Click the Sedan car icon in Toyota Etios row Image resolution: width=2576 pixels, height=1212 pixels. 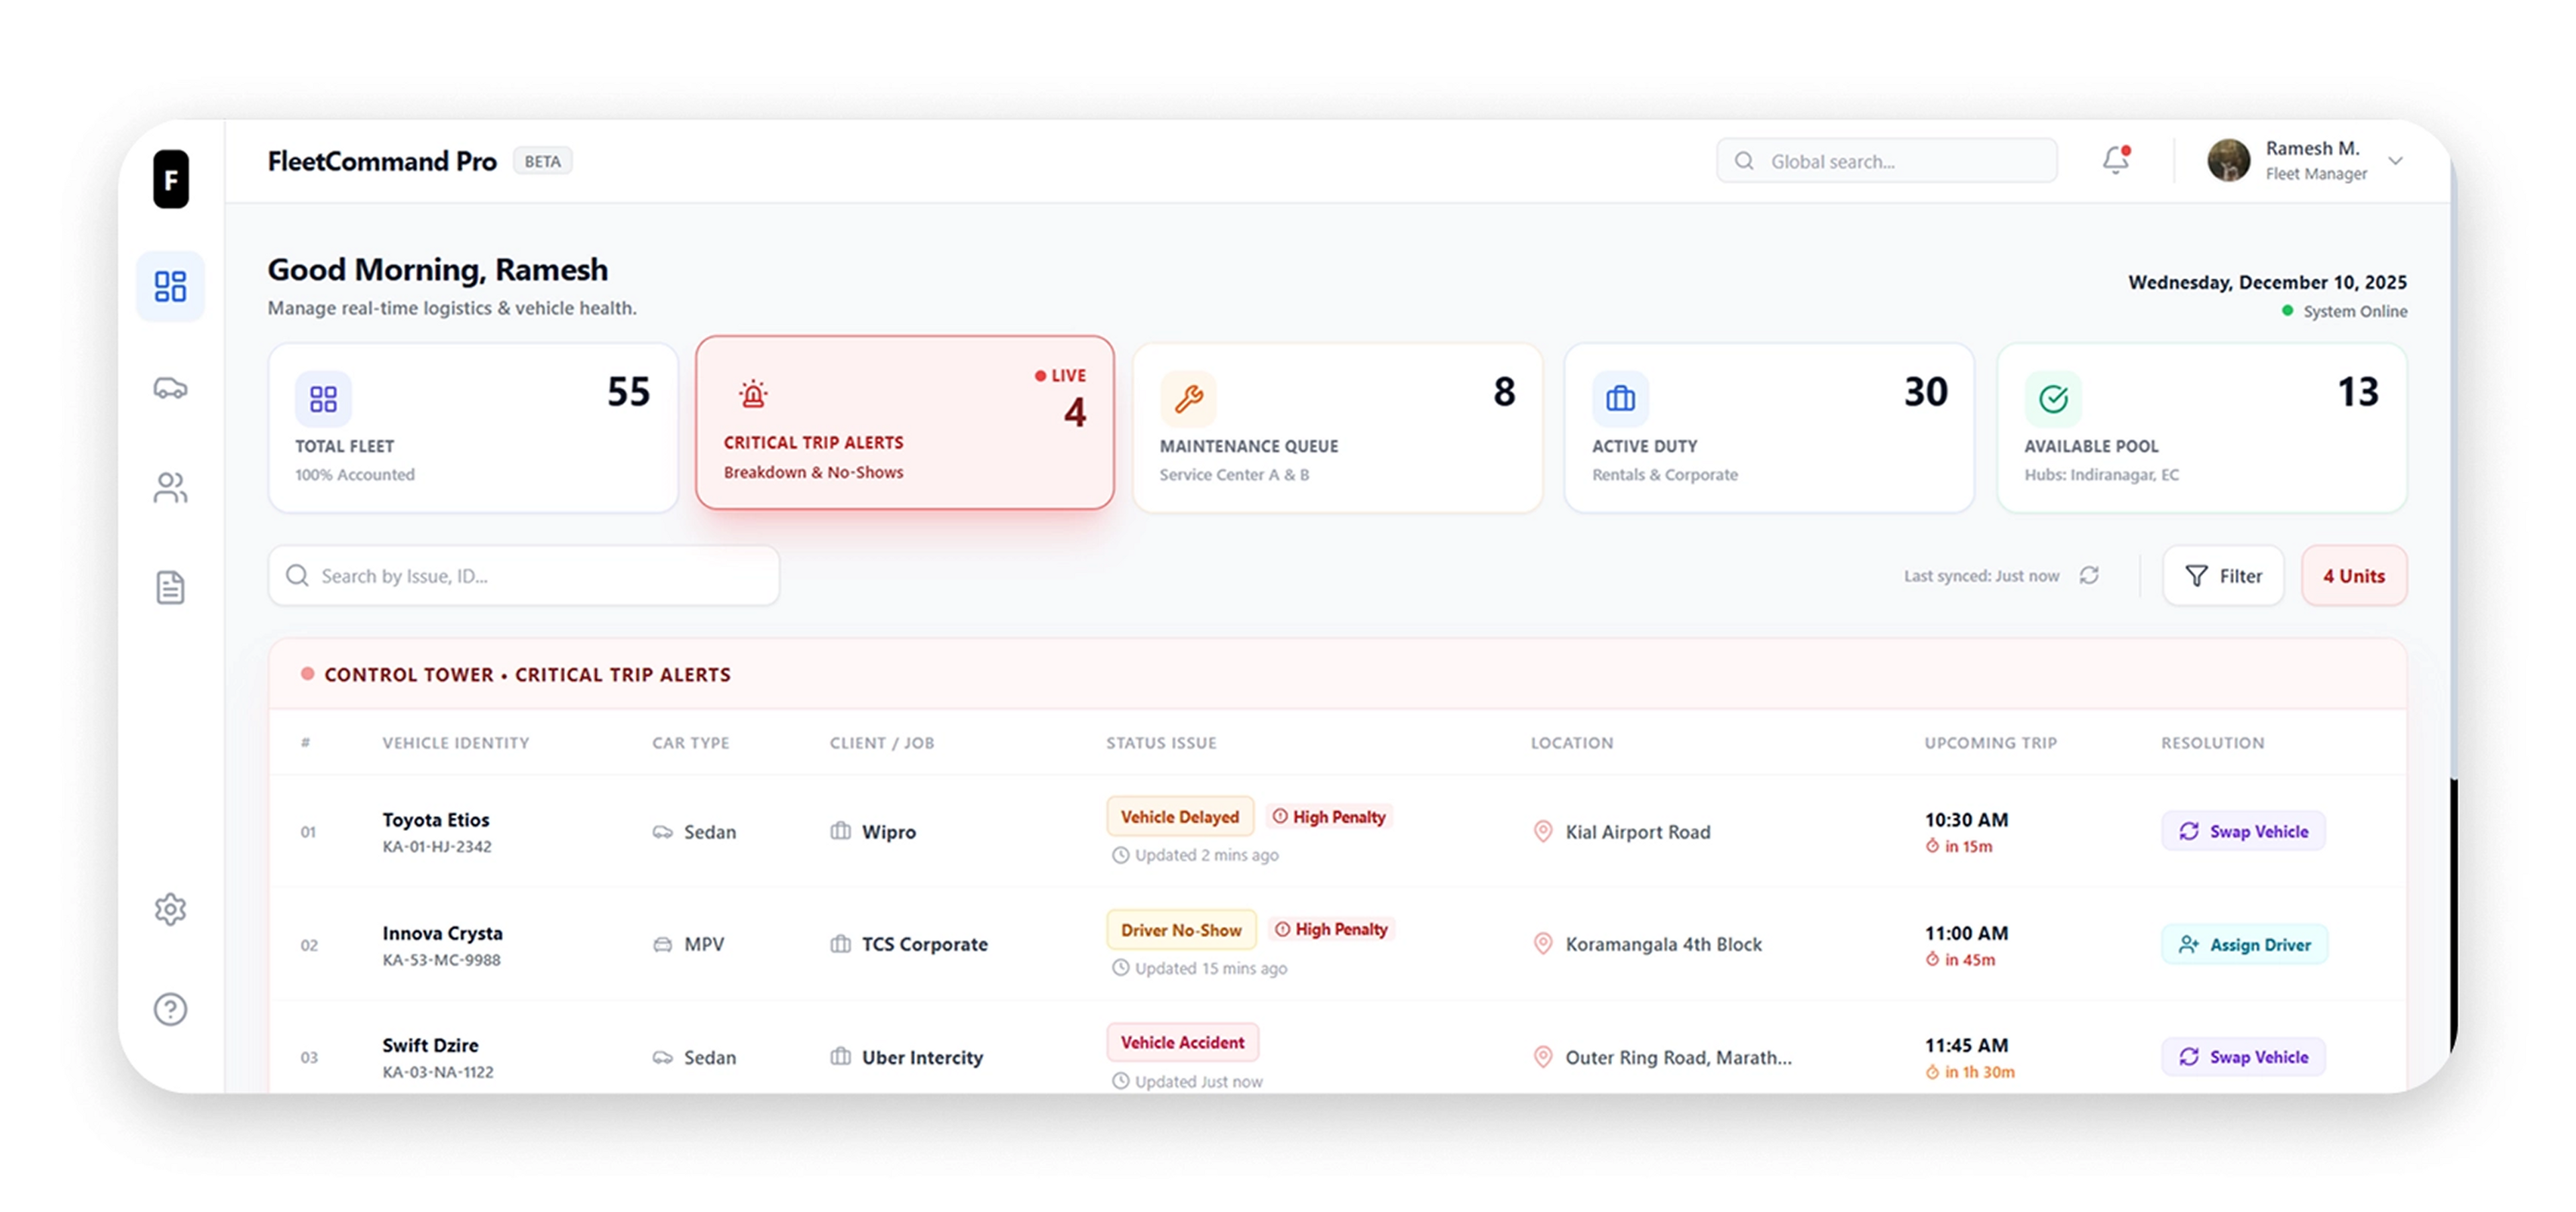click(662, 832)
